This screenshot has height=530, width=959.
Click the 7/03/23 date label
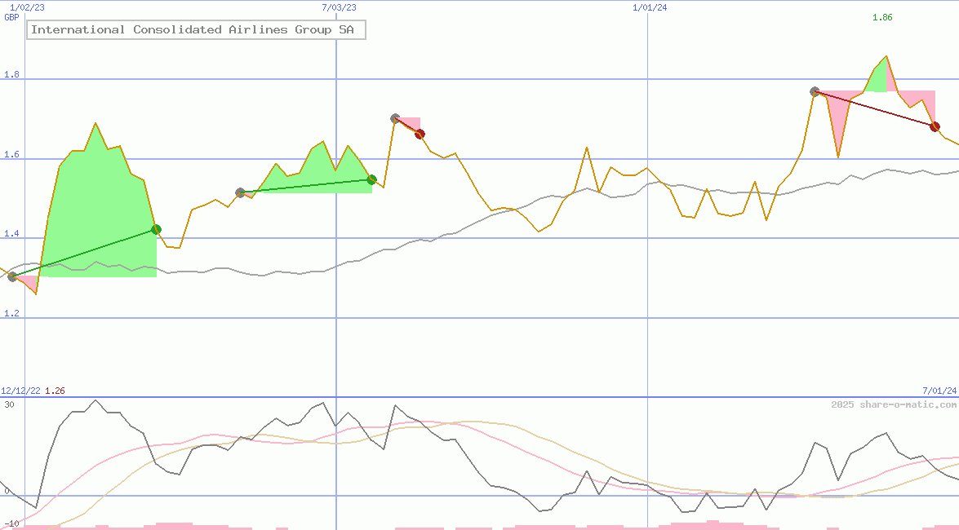339,7
